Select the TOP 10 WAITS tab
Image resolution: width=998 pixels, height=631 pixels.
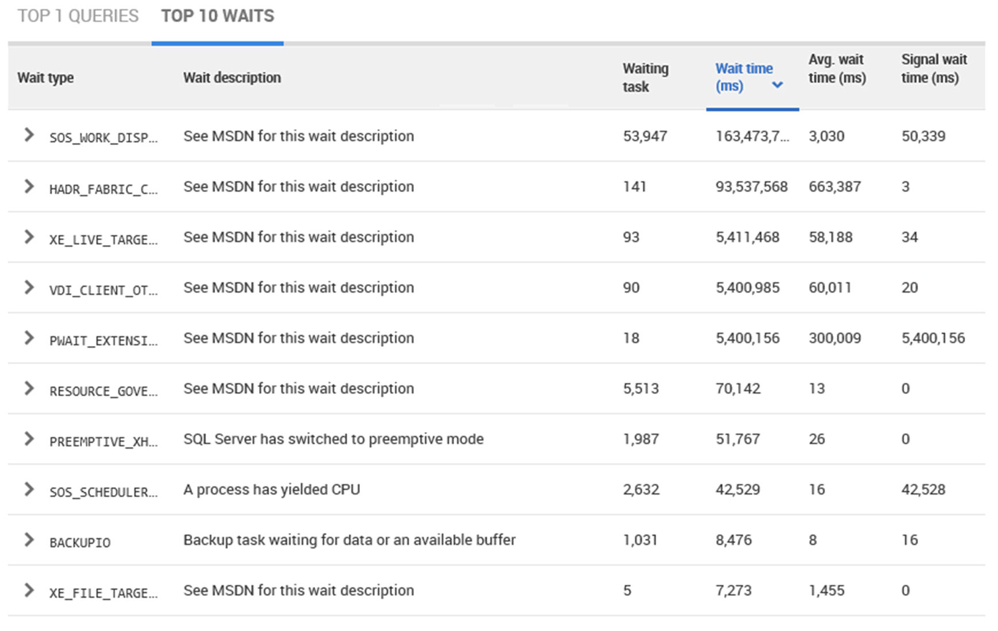click(218, 16)
